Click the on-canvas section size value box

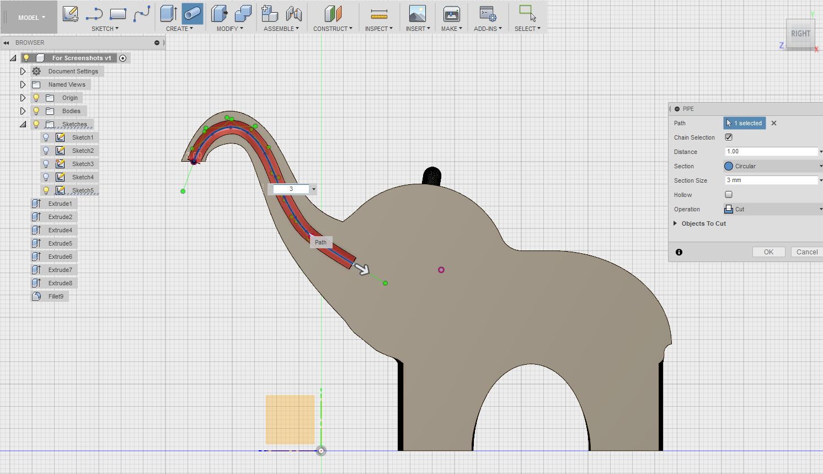[x=291, y=189]
